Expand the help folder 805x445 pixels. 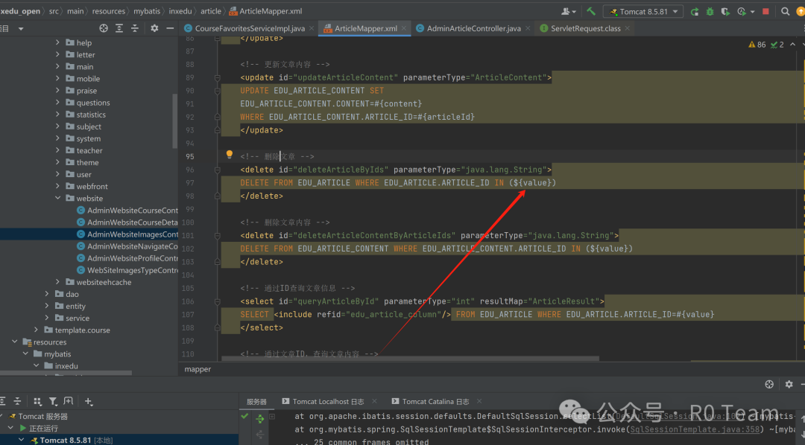[x=57, y=42]
